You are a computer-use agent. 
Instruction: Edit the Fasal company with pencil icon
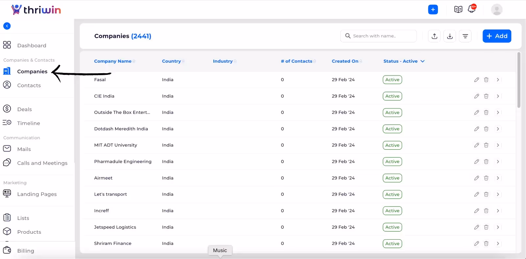click(476, 80)
